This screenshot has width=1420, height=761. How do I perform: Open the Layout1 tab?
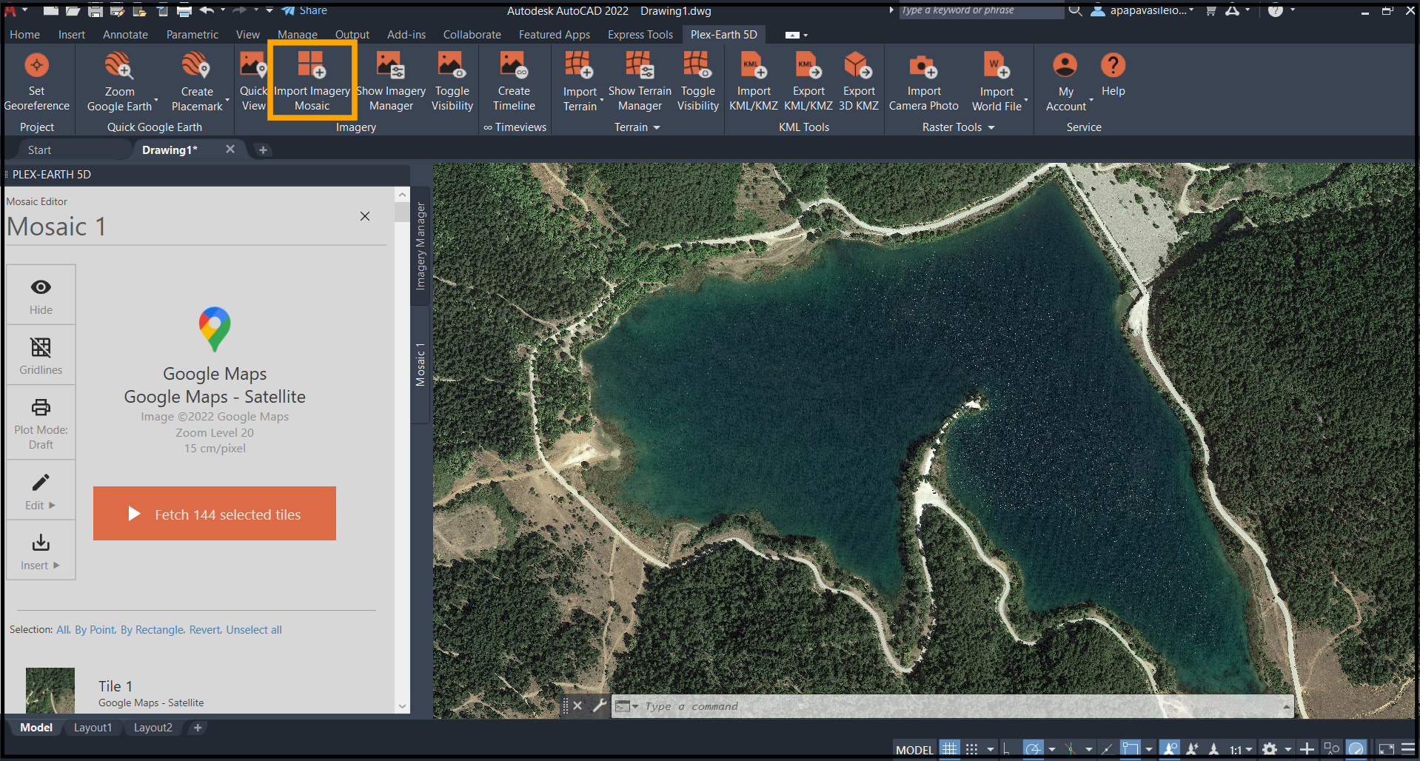[93, 727]
